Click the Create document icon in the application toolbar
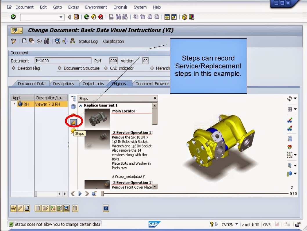Viewport: 307px width, 231px height. coord(24,41)
